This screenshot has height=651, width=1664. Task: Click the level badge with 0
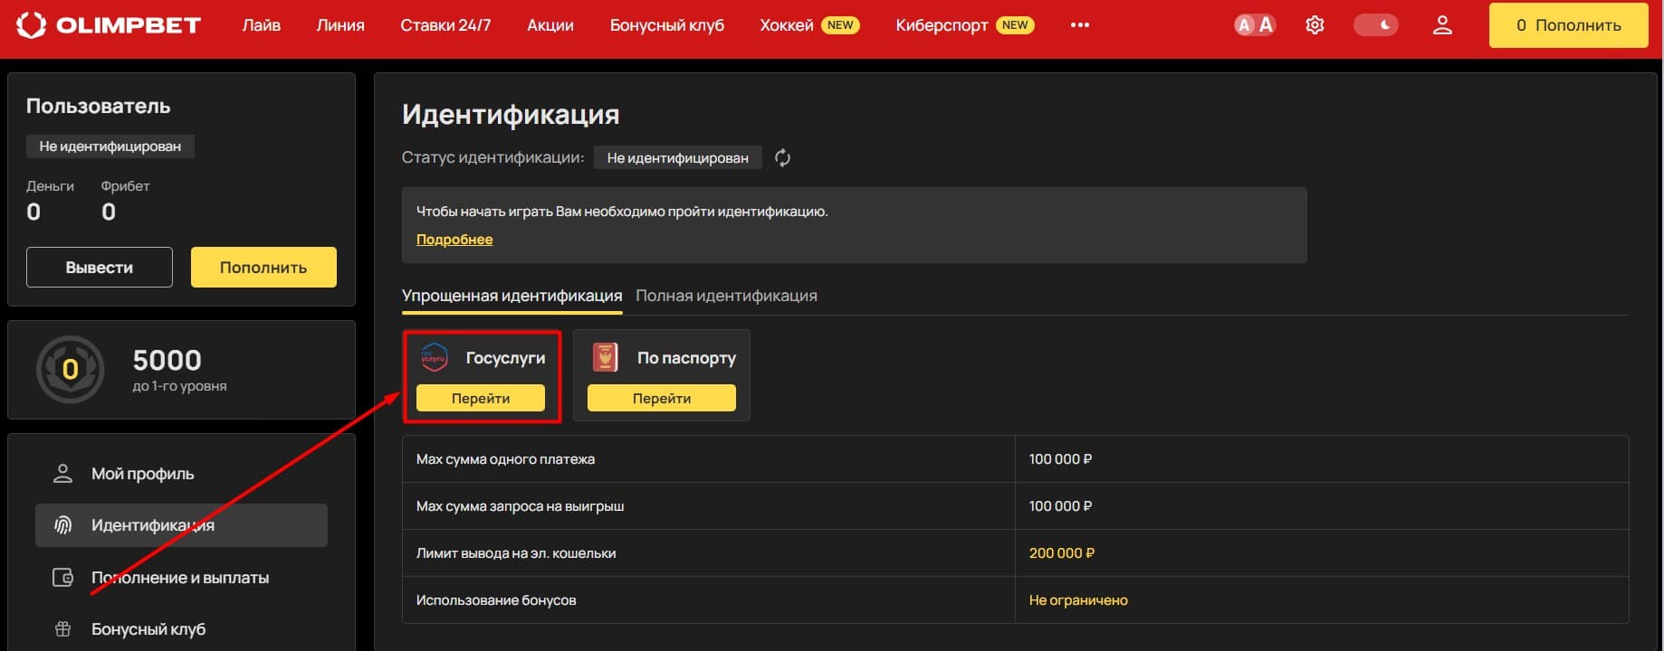[70, 369]
